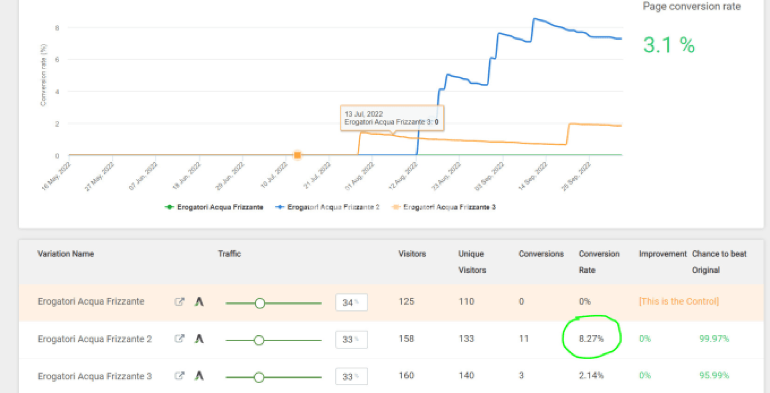The image size is (770, 393).
Task: Click the orange square data point on chart
Action: tap(298, 155)
